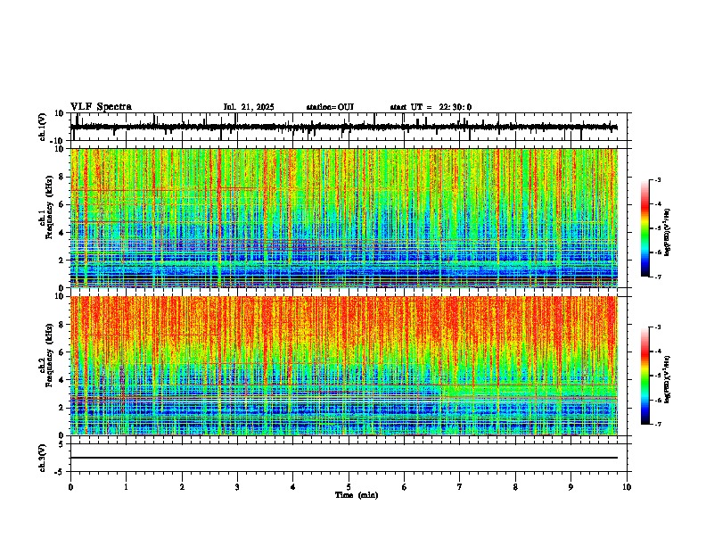This screenshot has height=546, width=706.
Task: Select the "start UT = 22:30:0" text
Action: [431, 107]
